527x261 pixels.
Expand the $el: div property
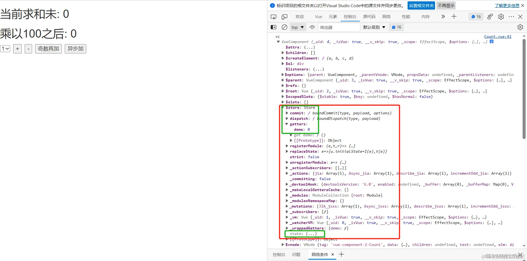(x=283, y=64)
